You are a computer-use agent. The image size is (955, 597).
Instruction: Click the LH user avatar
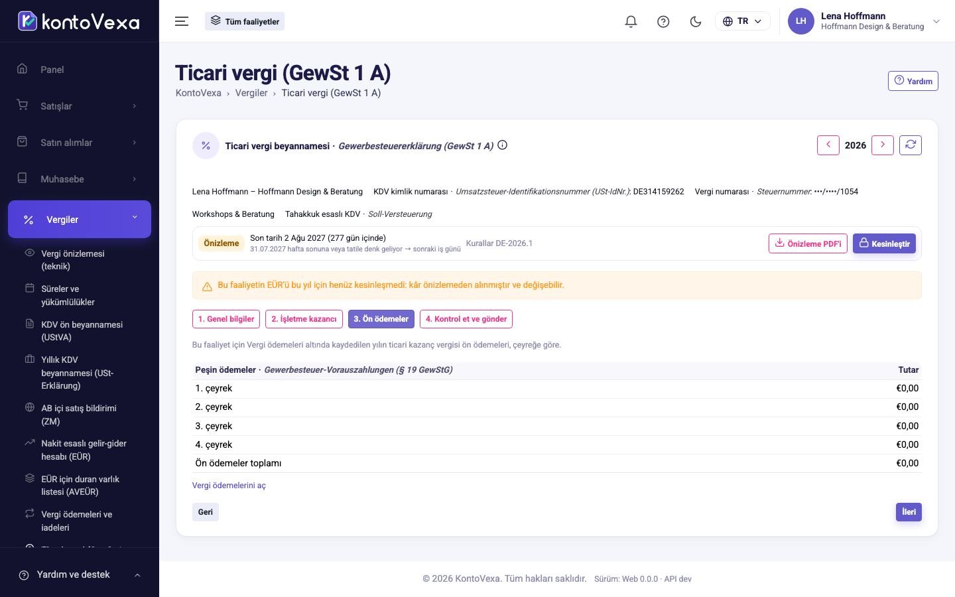pos(800,21)
